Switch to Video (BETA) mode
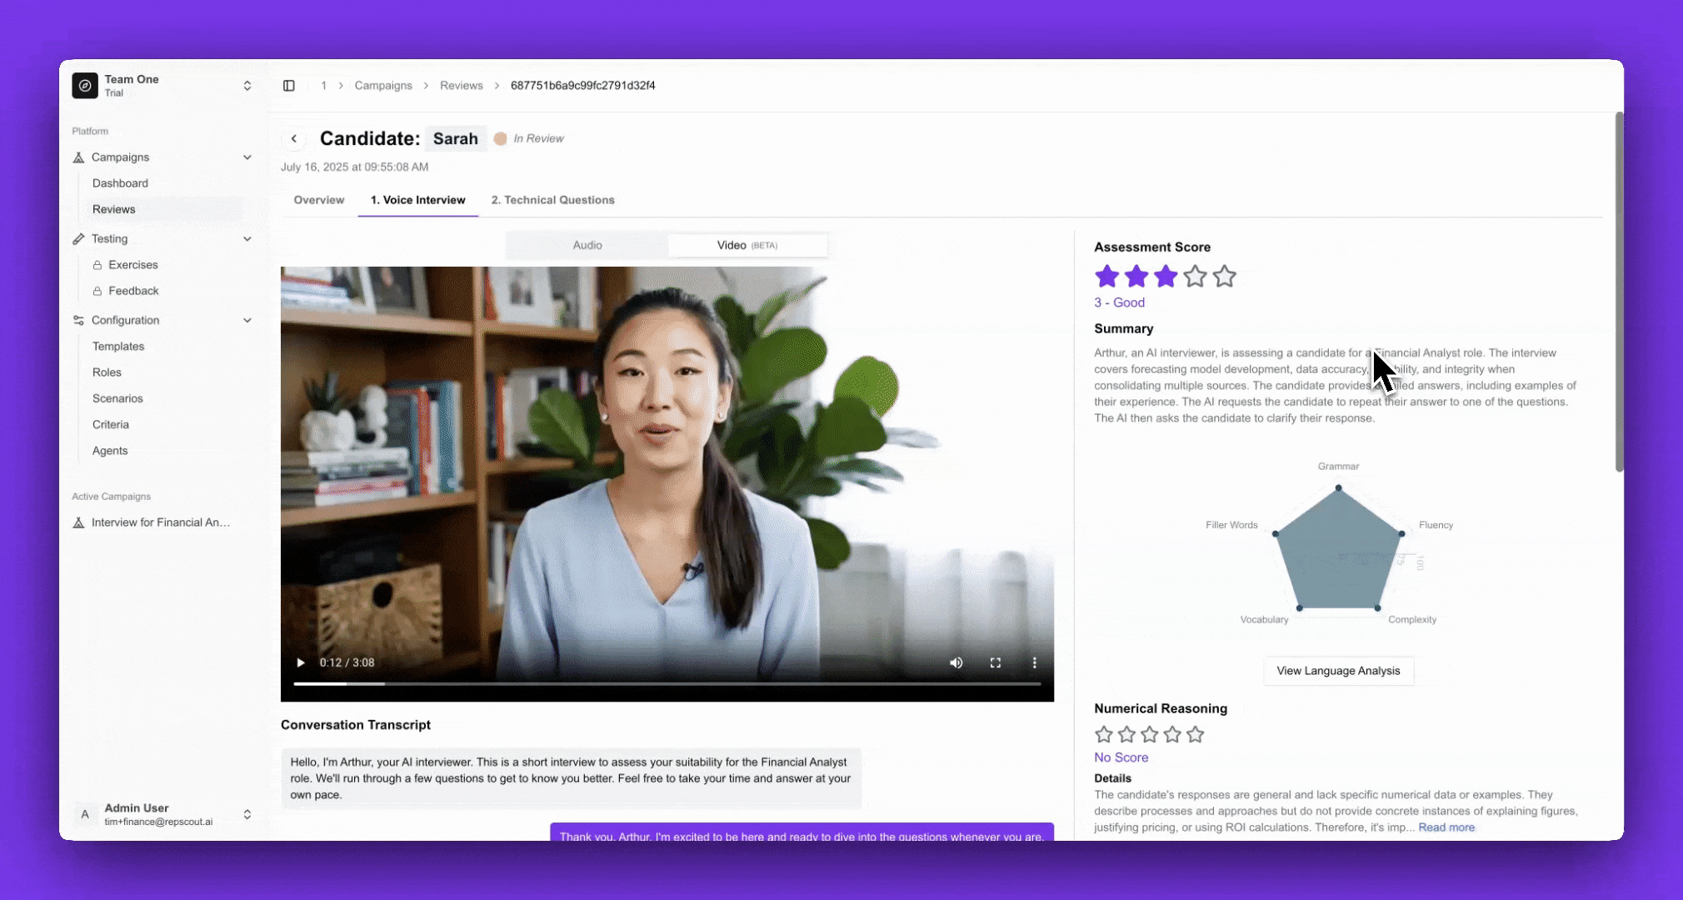The height and width of the screenshot is (900, 1683). 747,245
